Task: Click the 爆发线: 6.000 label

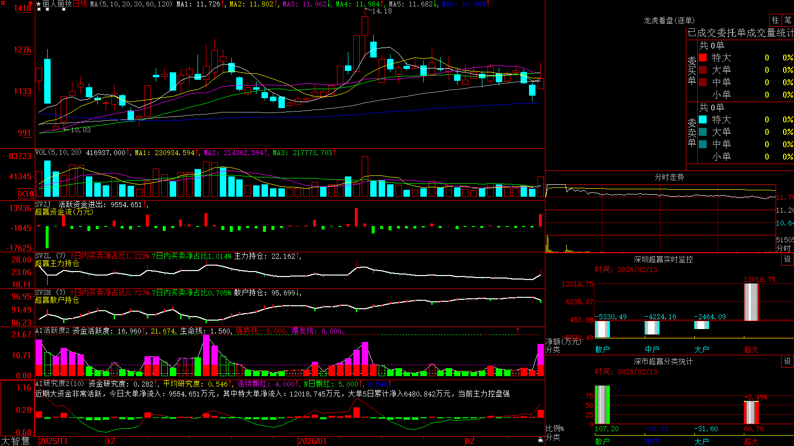Action: (317, 331)
